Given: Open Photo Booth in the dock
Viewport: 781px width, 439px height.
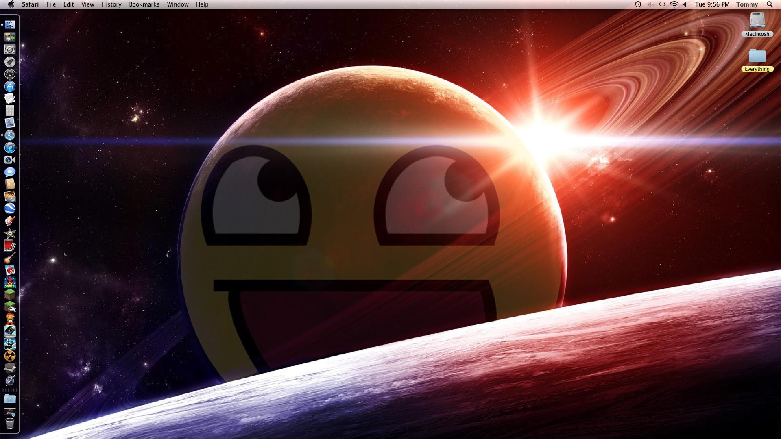Looking at the screenshot, I should click(x=10, y=246).
